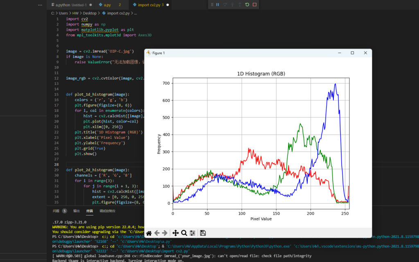
Task: Select the import cv2.py editor tab
Action: [x=151, y=5]
